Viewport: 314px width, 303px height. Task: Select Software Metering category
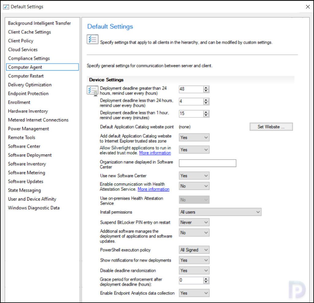point(27,173)
